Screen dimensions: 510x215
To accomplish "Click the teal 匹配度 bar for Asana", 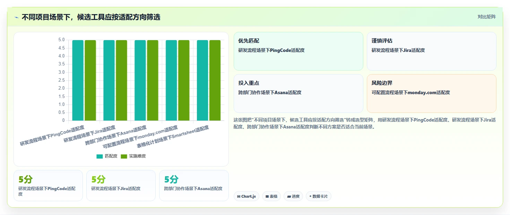I will [x=140, y=80].
